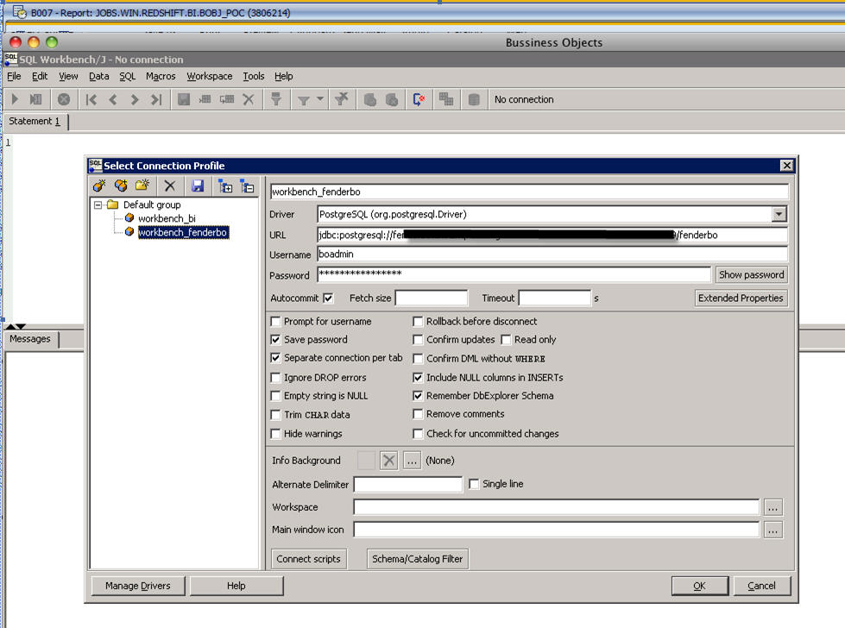Open the Driver dropdown list

779,214
